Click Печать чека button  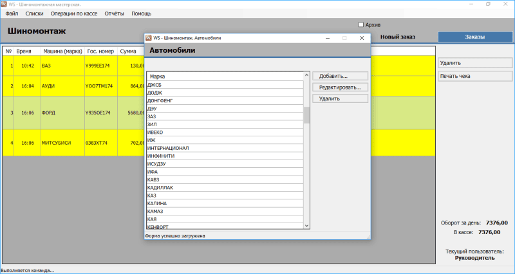click(x=475, y=76)
